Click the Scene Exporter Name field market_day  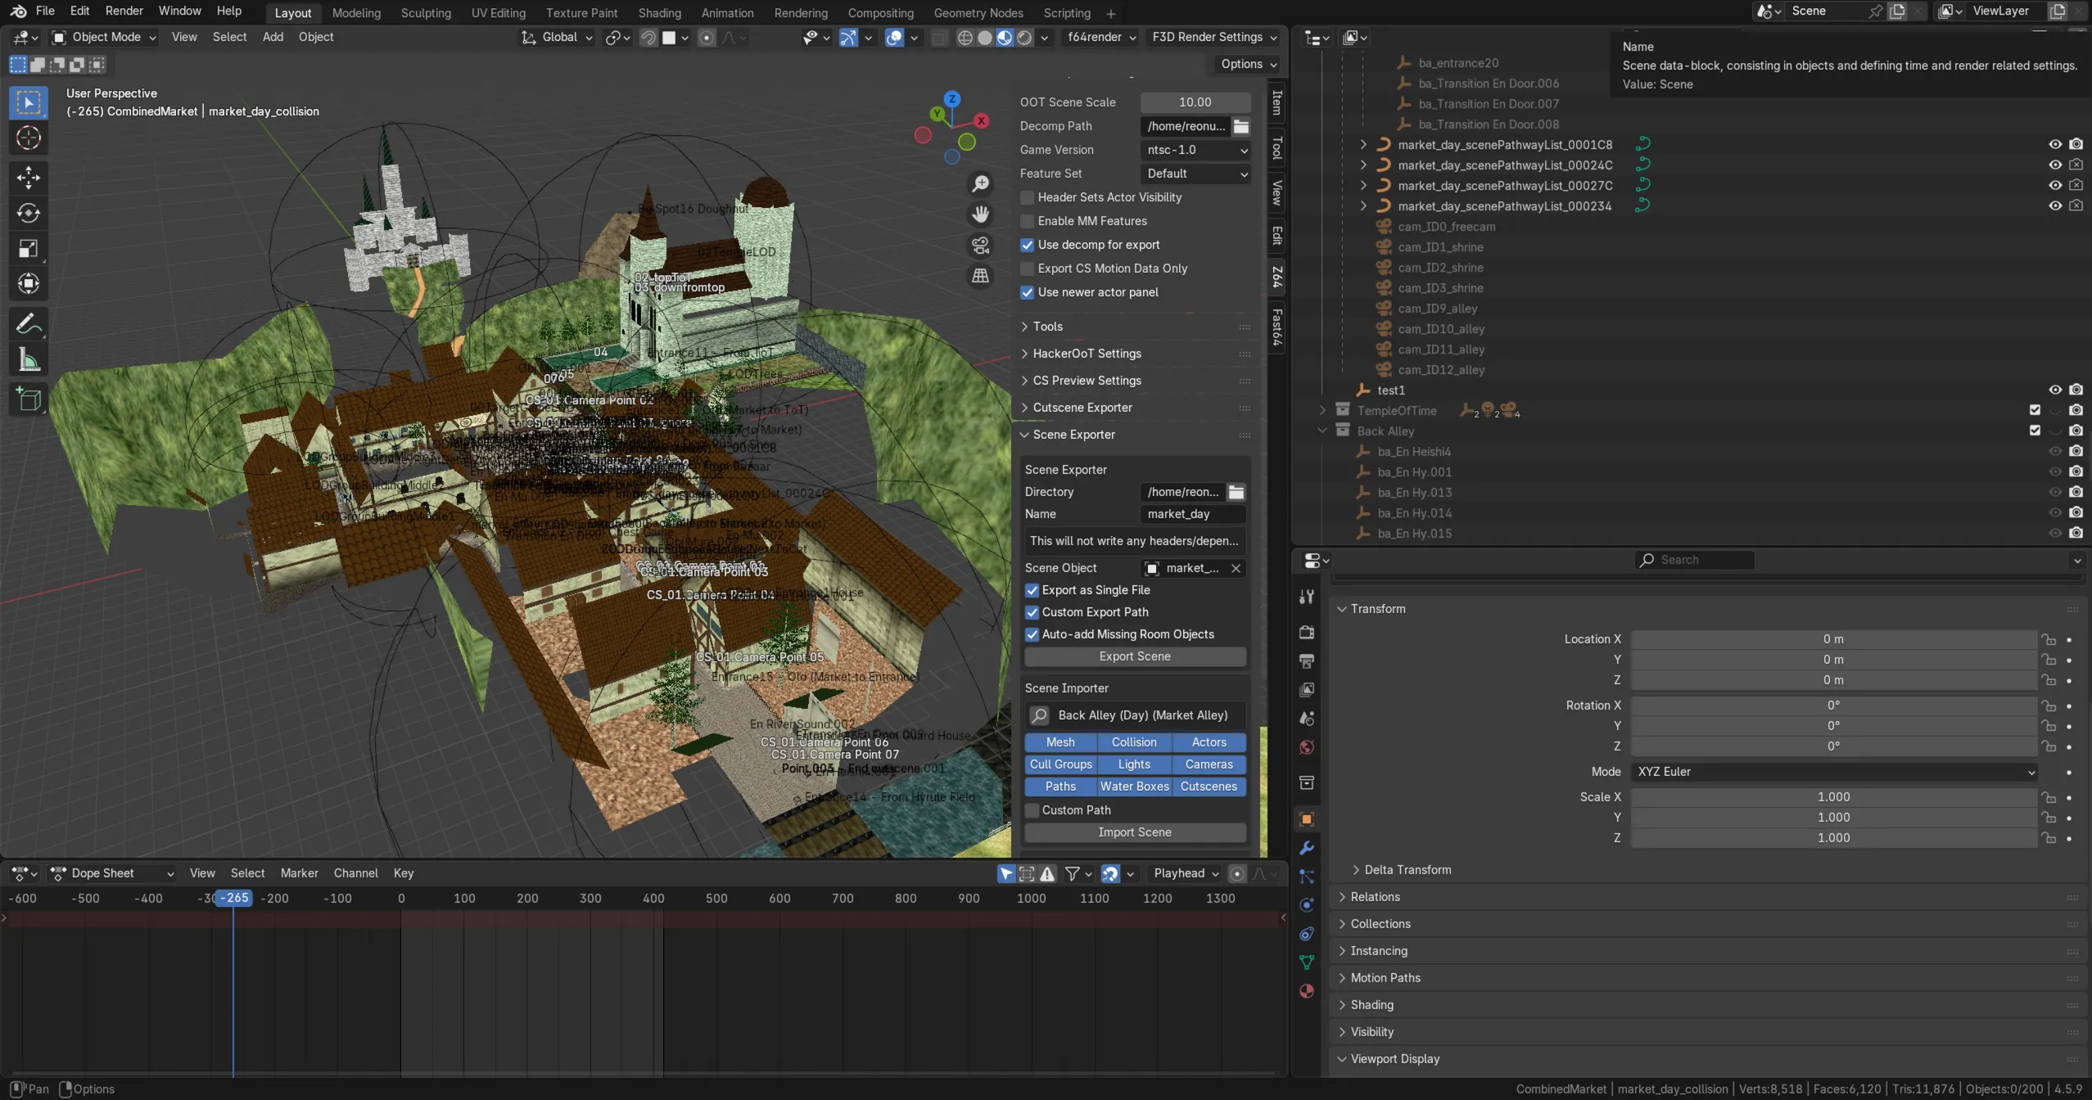[x=1193, y=514]
